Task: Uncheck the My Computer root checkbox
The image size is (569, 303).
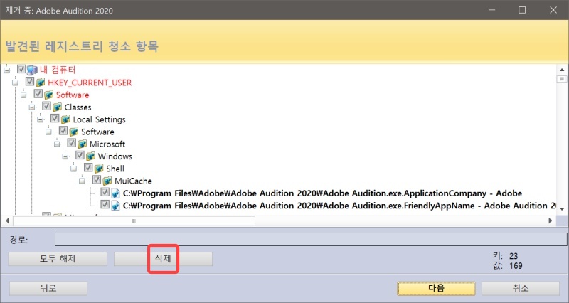Action: (21, 69)
